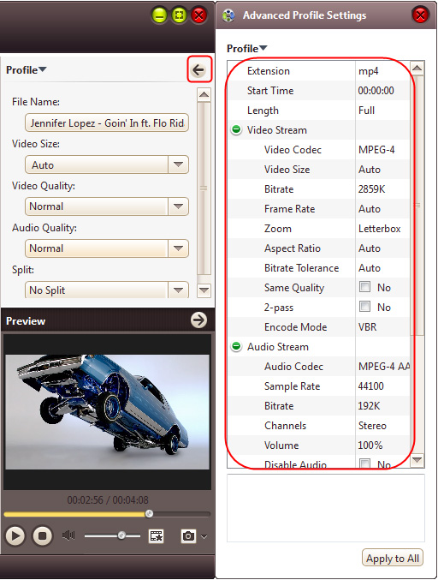The height and width of the screenshot is (580, 438).
Task: Click settings list scroll up arrow
Action: 417,68
